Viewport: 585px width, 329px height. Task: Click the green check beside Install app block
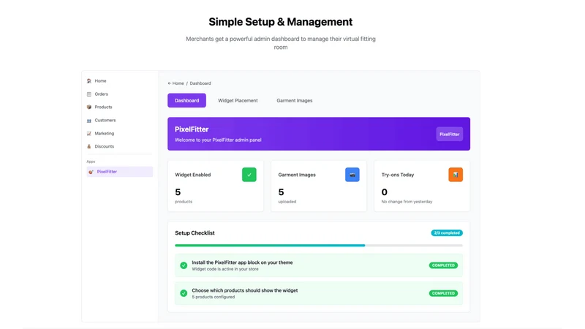[x=184, y=265]
